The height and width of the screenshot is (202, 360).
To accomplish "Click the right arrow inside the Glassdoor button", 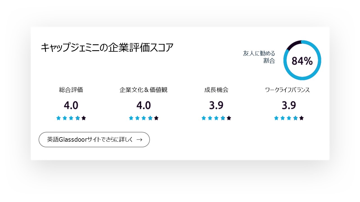I will (x=141, y=139).
